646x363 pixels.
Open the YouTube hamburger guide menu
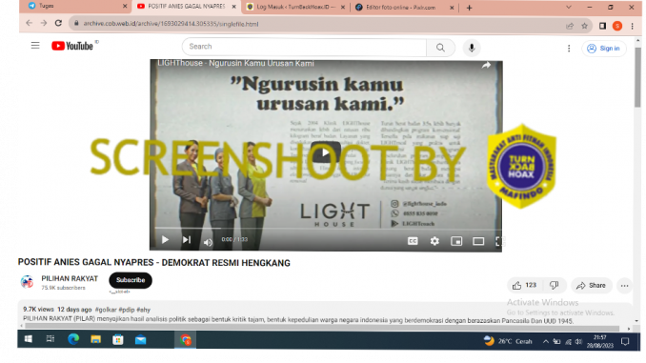(x=35, y=46)
